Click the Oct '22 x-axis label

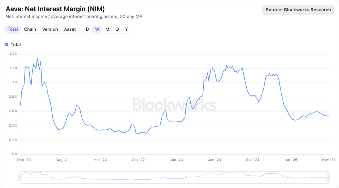pos(138,160)
